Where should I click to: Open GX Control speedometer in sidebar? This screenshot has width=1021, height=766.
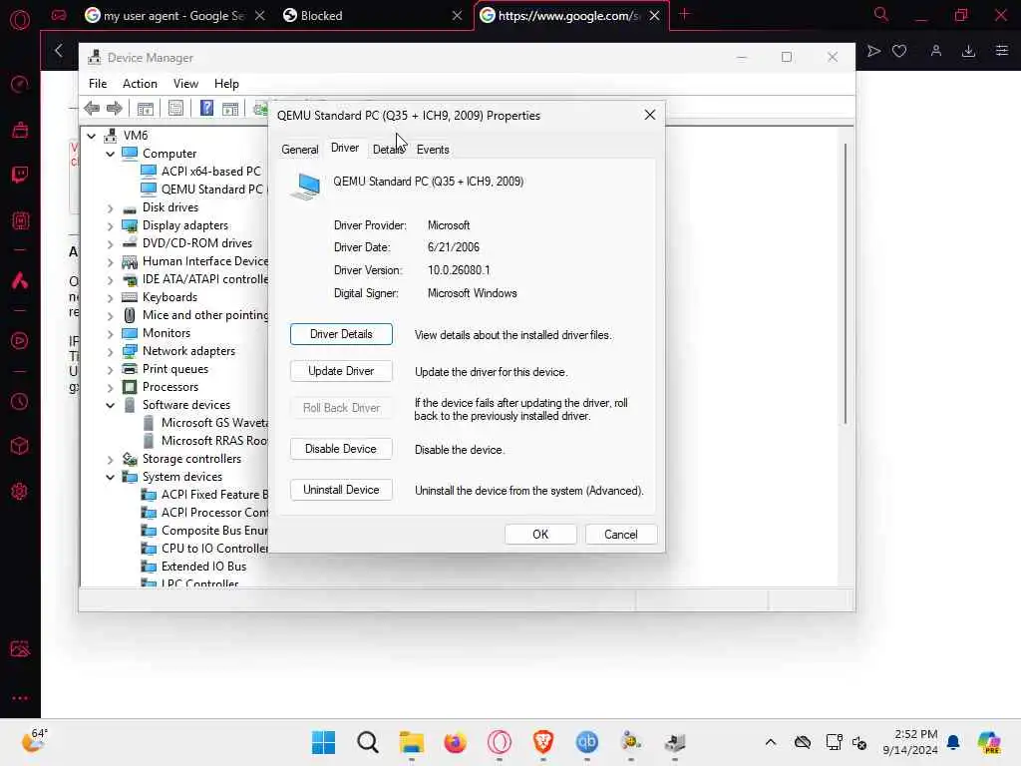click(20, 84)
